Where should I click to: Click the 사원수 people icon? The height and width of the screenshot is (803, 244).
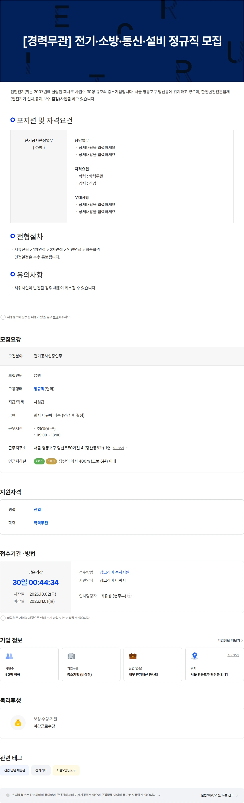tap(9, 656)
